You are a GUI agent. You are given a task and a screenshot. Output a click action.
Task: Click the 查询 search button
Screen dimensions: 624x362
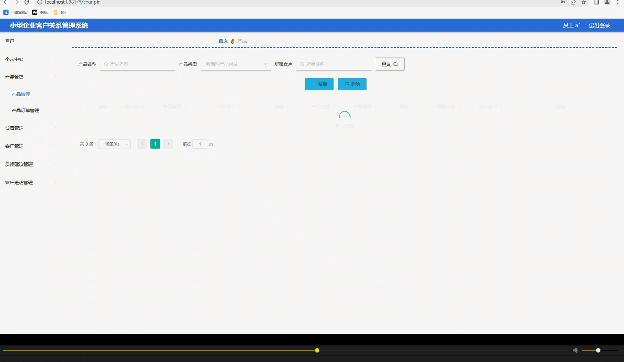point(389,64)
